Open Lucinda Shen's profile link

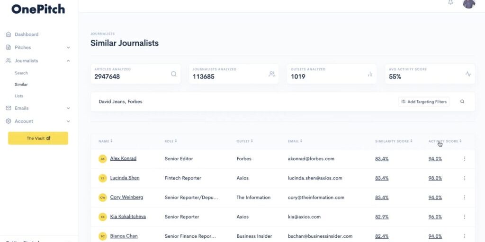click(125, 178)
